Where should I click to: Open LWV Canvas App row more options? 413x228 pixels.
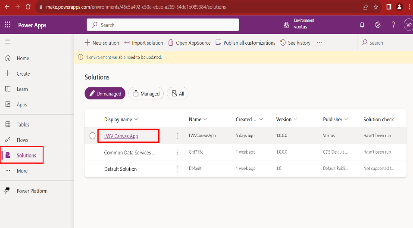(x=177, y=136)
